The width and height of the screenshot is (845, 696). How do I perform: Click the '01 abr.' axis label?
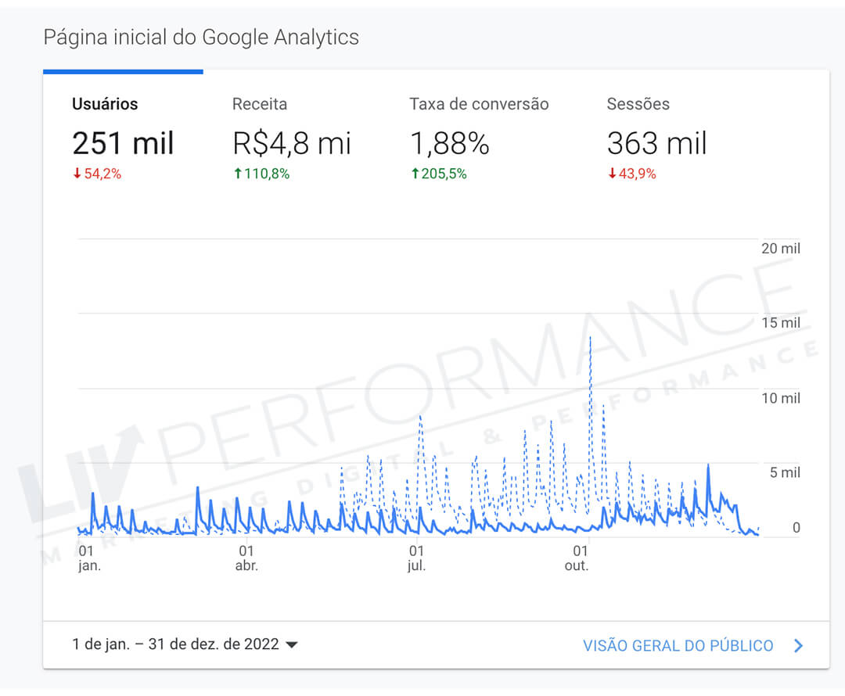pos(246,558)
